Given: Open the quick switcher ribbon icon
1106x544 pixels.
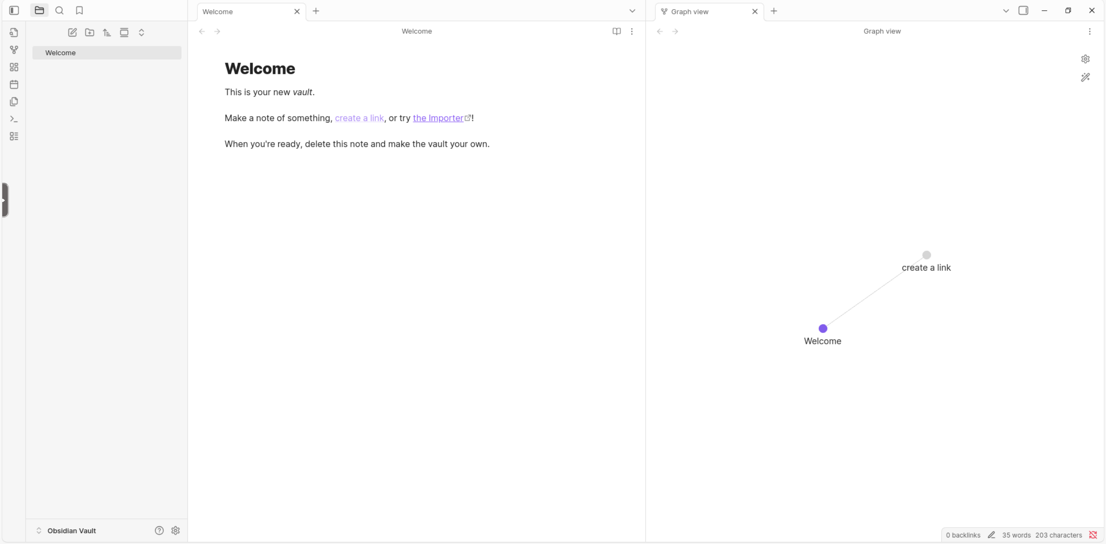Looking at the screenshot, I should (14, 32).
